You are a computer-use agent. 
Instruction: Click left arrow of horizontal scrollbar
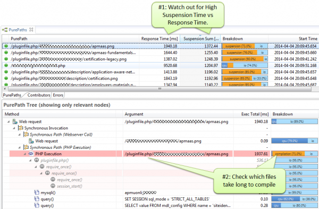pos(5,89)
